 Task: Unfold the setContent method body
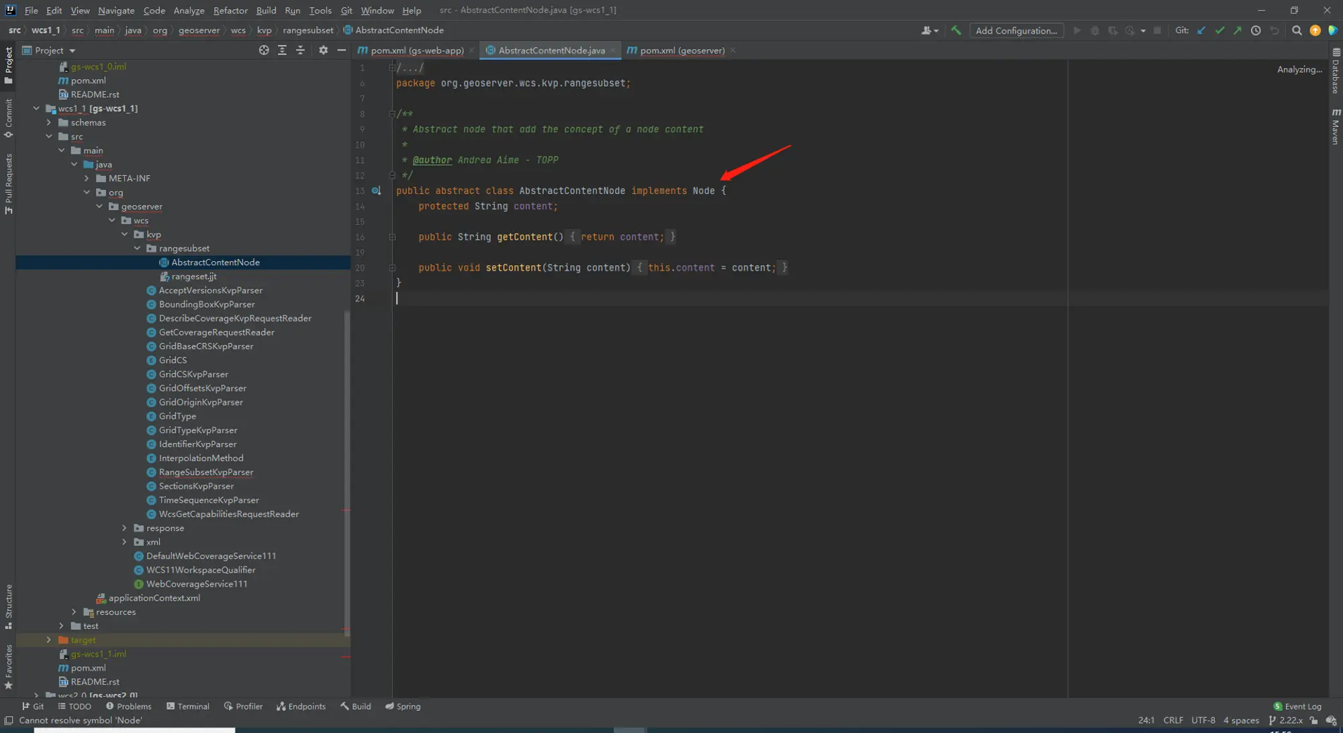tap(392, 268)
